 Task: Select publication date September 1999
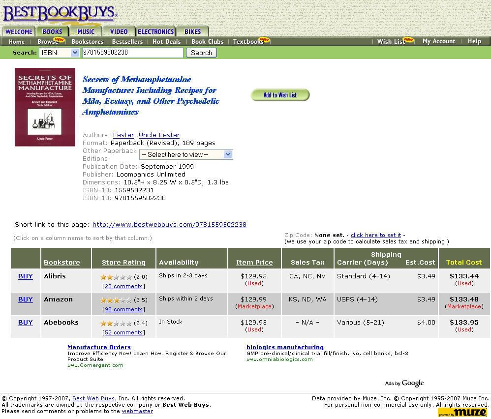coord(167,167)
